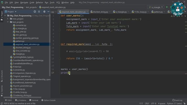The height and width of the screenshot is (105, 187).
Task: Open the TODO tool window
Action: [8, 100]
